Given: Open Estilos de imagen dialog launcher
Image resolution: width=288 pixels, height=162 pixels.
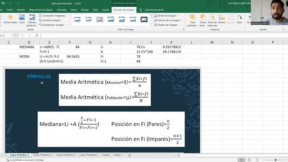Looking at the screenshot, I should click(x=183, y=29).
